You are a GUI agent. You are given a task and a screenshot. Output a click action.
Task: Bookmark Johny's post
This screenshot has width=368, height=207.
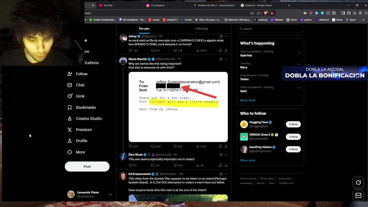(220, 51)
